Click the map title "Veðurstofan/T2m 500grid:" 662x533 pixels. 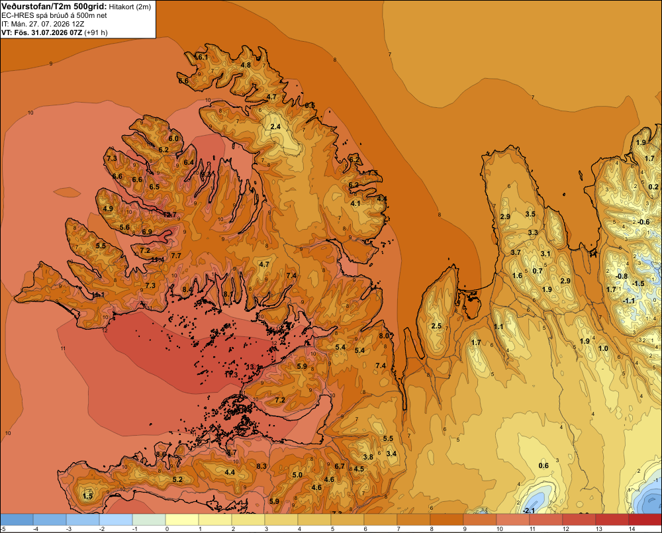[x=54, y=6]
